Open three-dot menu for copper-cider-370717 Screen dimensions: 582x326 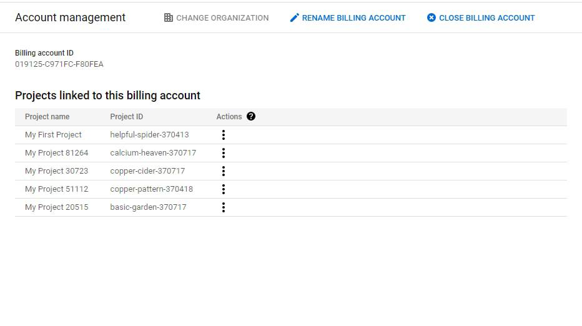click(224, 171)
